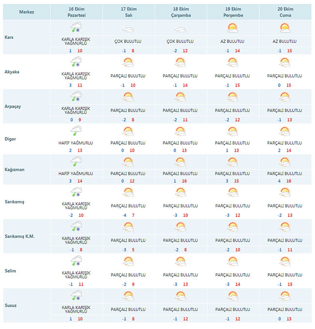Click Sarıkamış K.M. weather icon for Cuma
The height and width of the screenshot is (329, 315).
tap(285, 227)
